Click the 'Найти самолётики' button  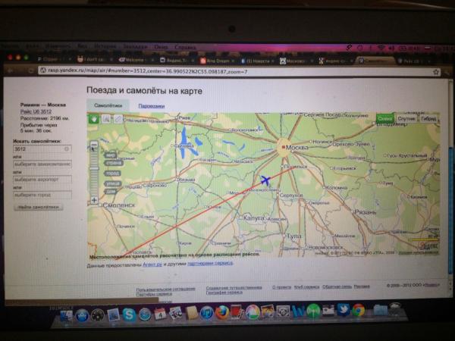click(x=39, y=207)
